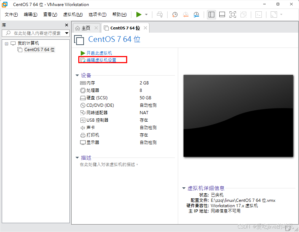Click the green power-on toolbar button
Viewport: 299px width, 232px height.
(x=139, y=15)
